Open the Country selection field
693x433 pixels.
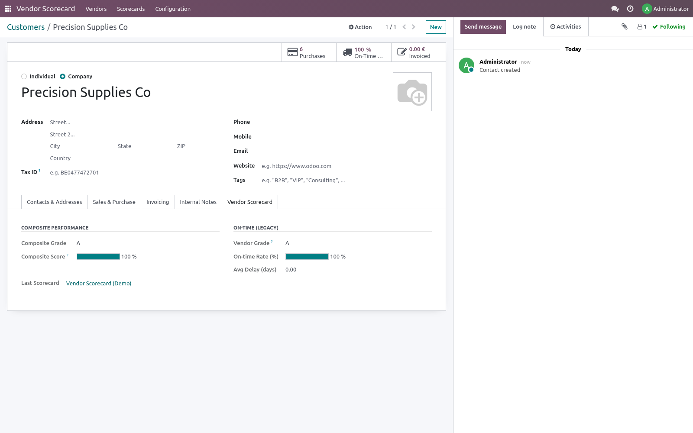coord(135,158)
